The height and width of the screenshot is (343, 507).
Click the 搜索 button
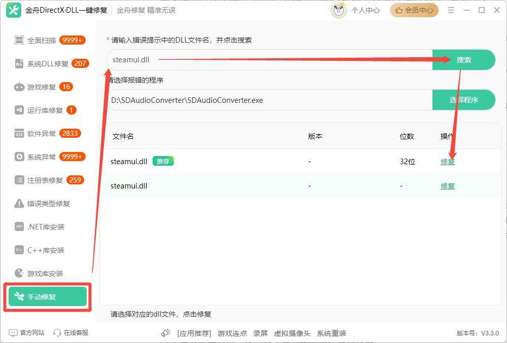[x=464, y=60]
